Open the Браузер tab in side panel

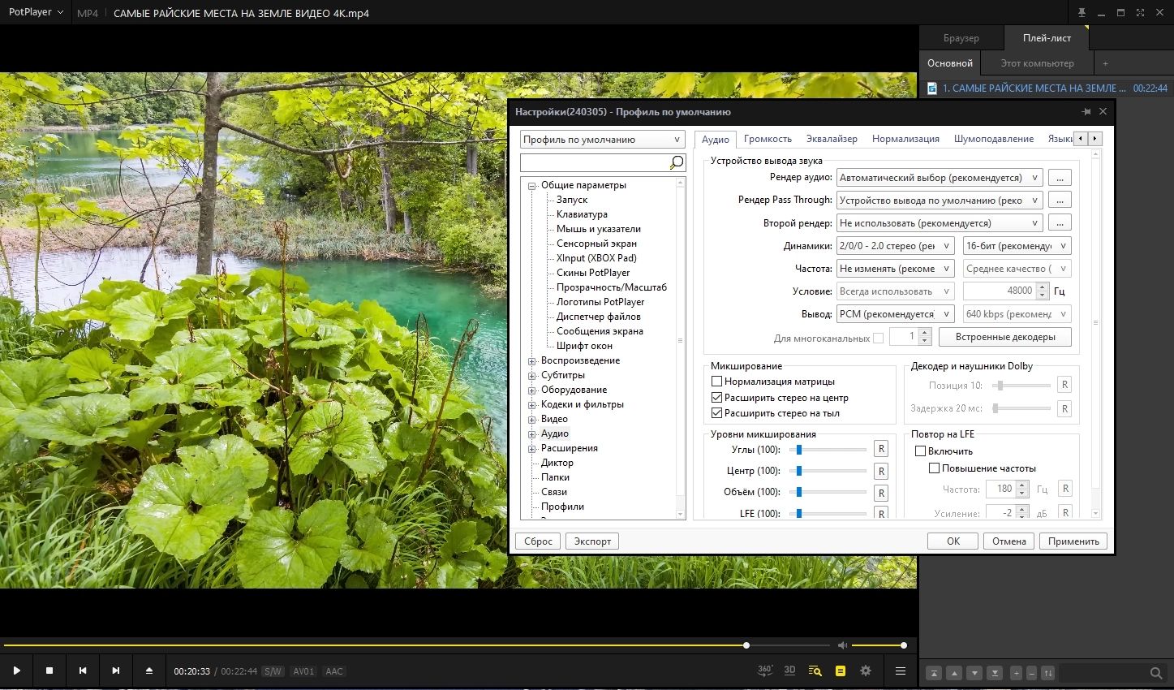[961, 38]
